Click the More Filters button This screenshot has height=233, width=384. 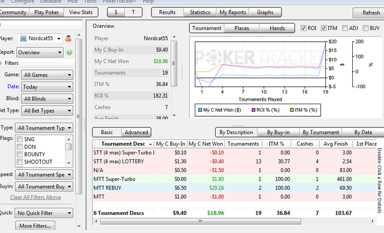point(35,226)
